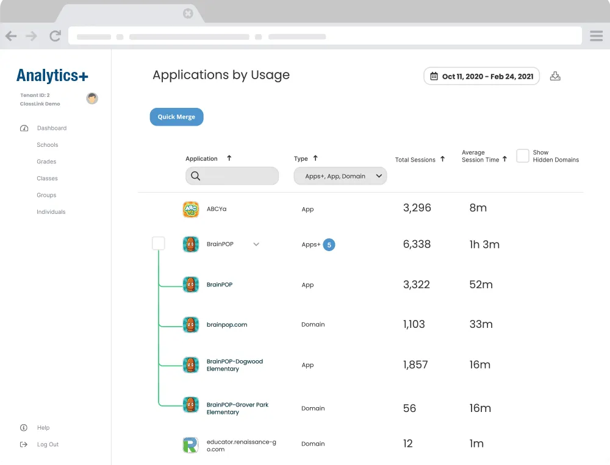Click average session time 1h 3m
Viewport: 610px width, 465px height.
click(484, 244)
